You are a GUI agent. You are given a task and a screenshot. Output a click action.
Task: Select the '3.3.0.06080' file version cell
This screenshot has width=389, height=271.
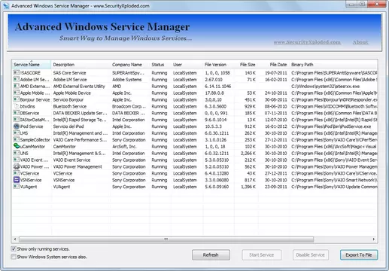217,180
